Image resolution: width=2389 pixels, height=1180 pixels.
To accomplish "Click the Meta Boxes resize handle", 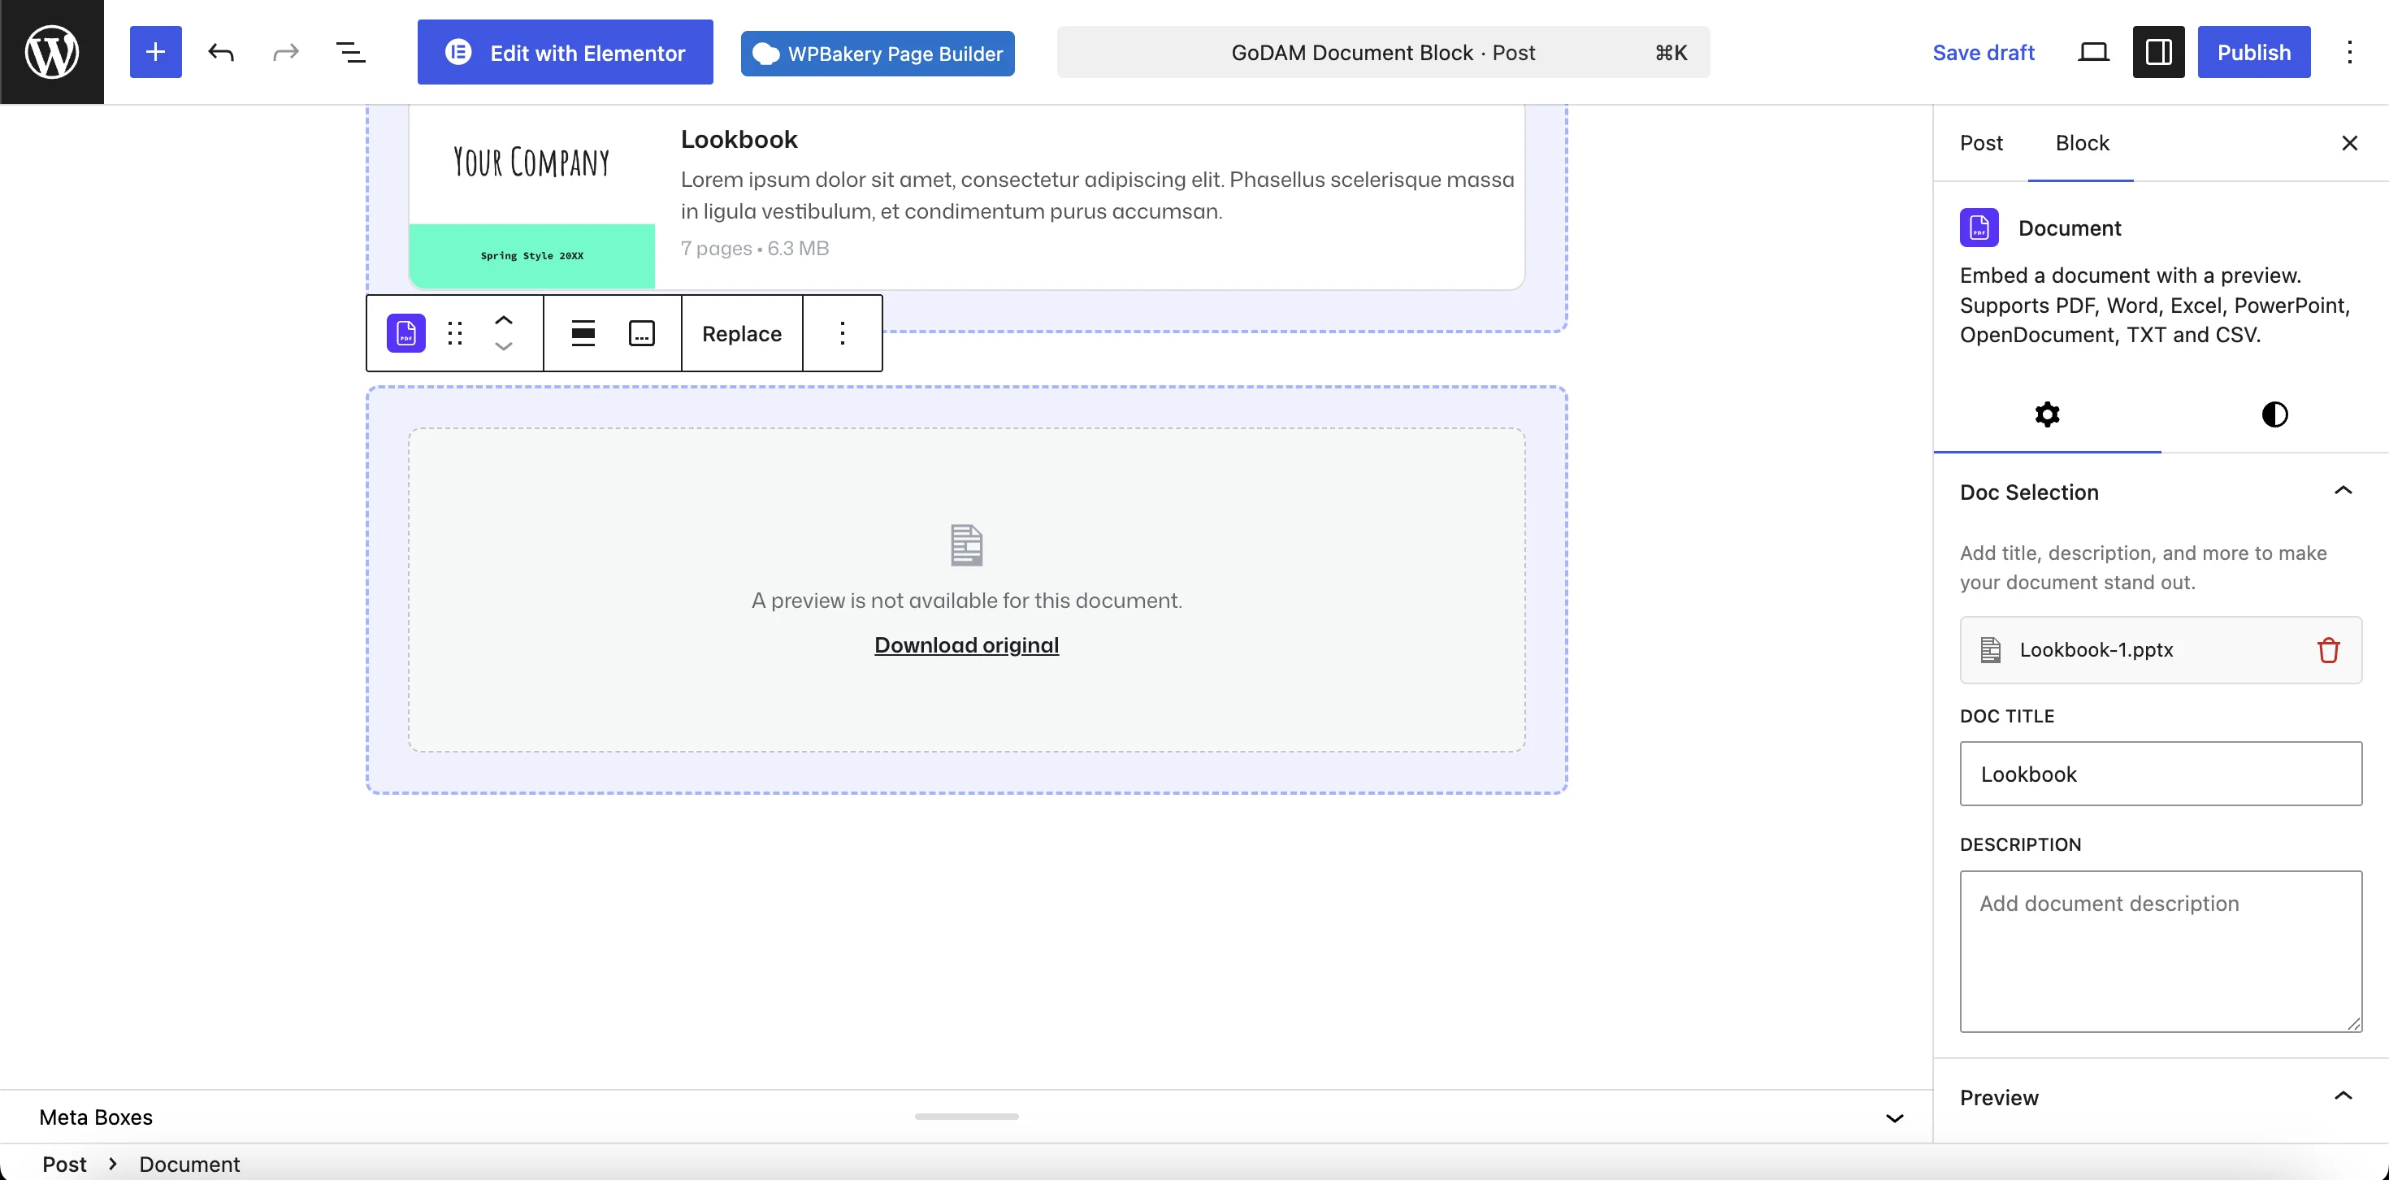I will point(966,1116).
